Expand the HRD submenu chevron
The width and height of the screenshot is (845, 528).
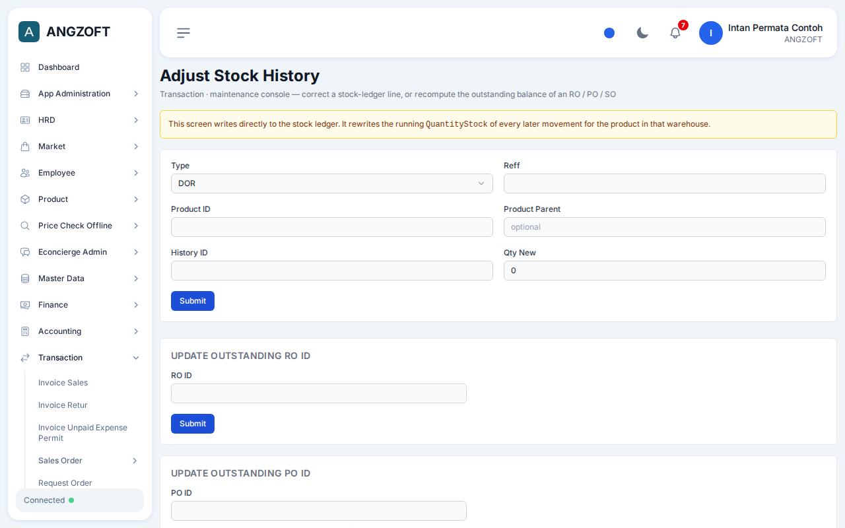coord(136,120)
